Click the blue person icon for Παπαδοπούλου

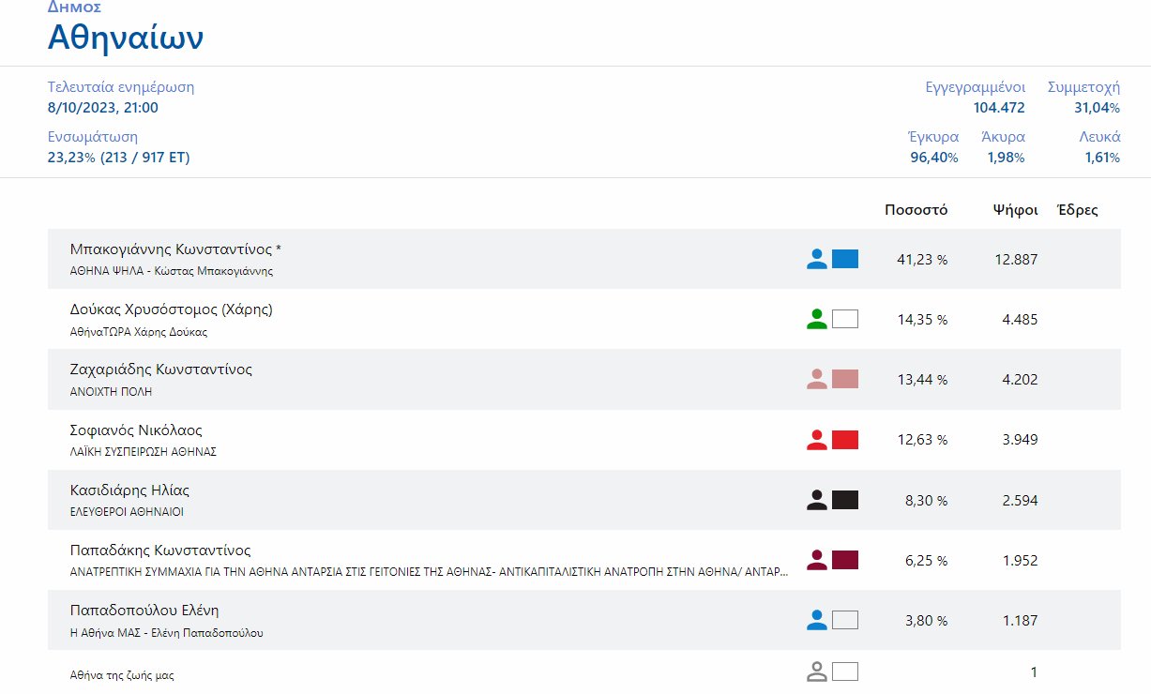click(x=817, y=620)
